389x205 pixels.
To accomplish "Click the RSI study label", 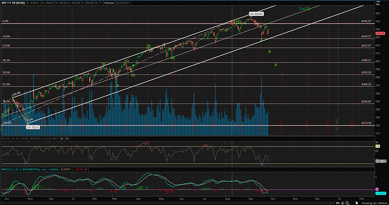I will pos(24,139).
